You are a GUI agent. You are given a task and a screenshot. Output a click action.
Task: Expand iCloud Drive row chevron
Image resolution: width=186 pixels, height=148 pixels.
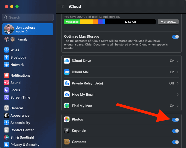[178, 61]
